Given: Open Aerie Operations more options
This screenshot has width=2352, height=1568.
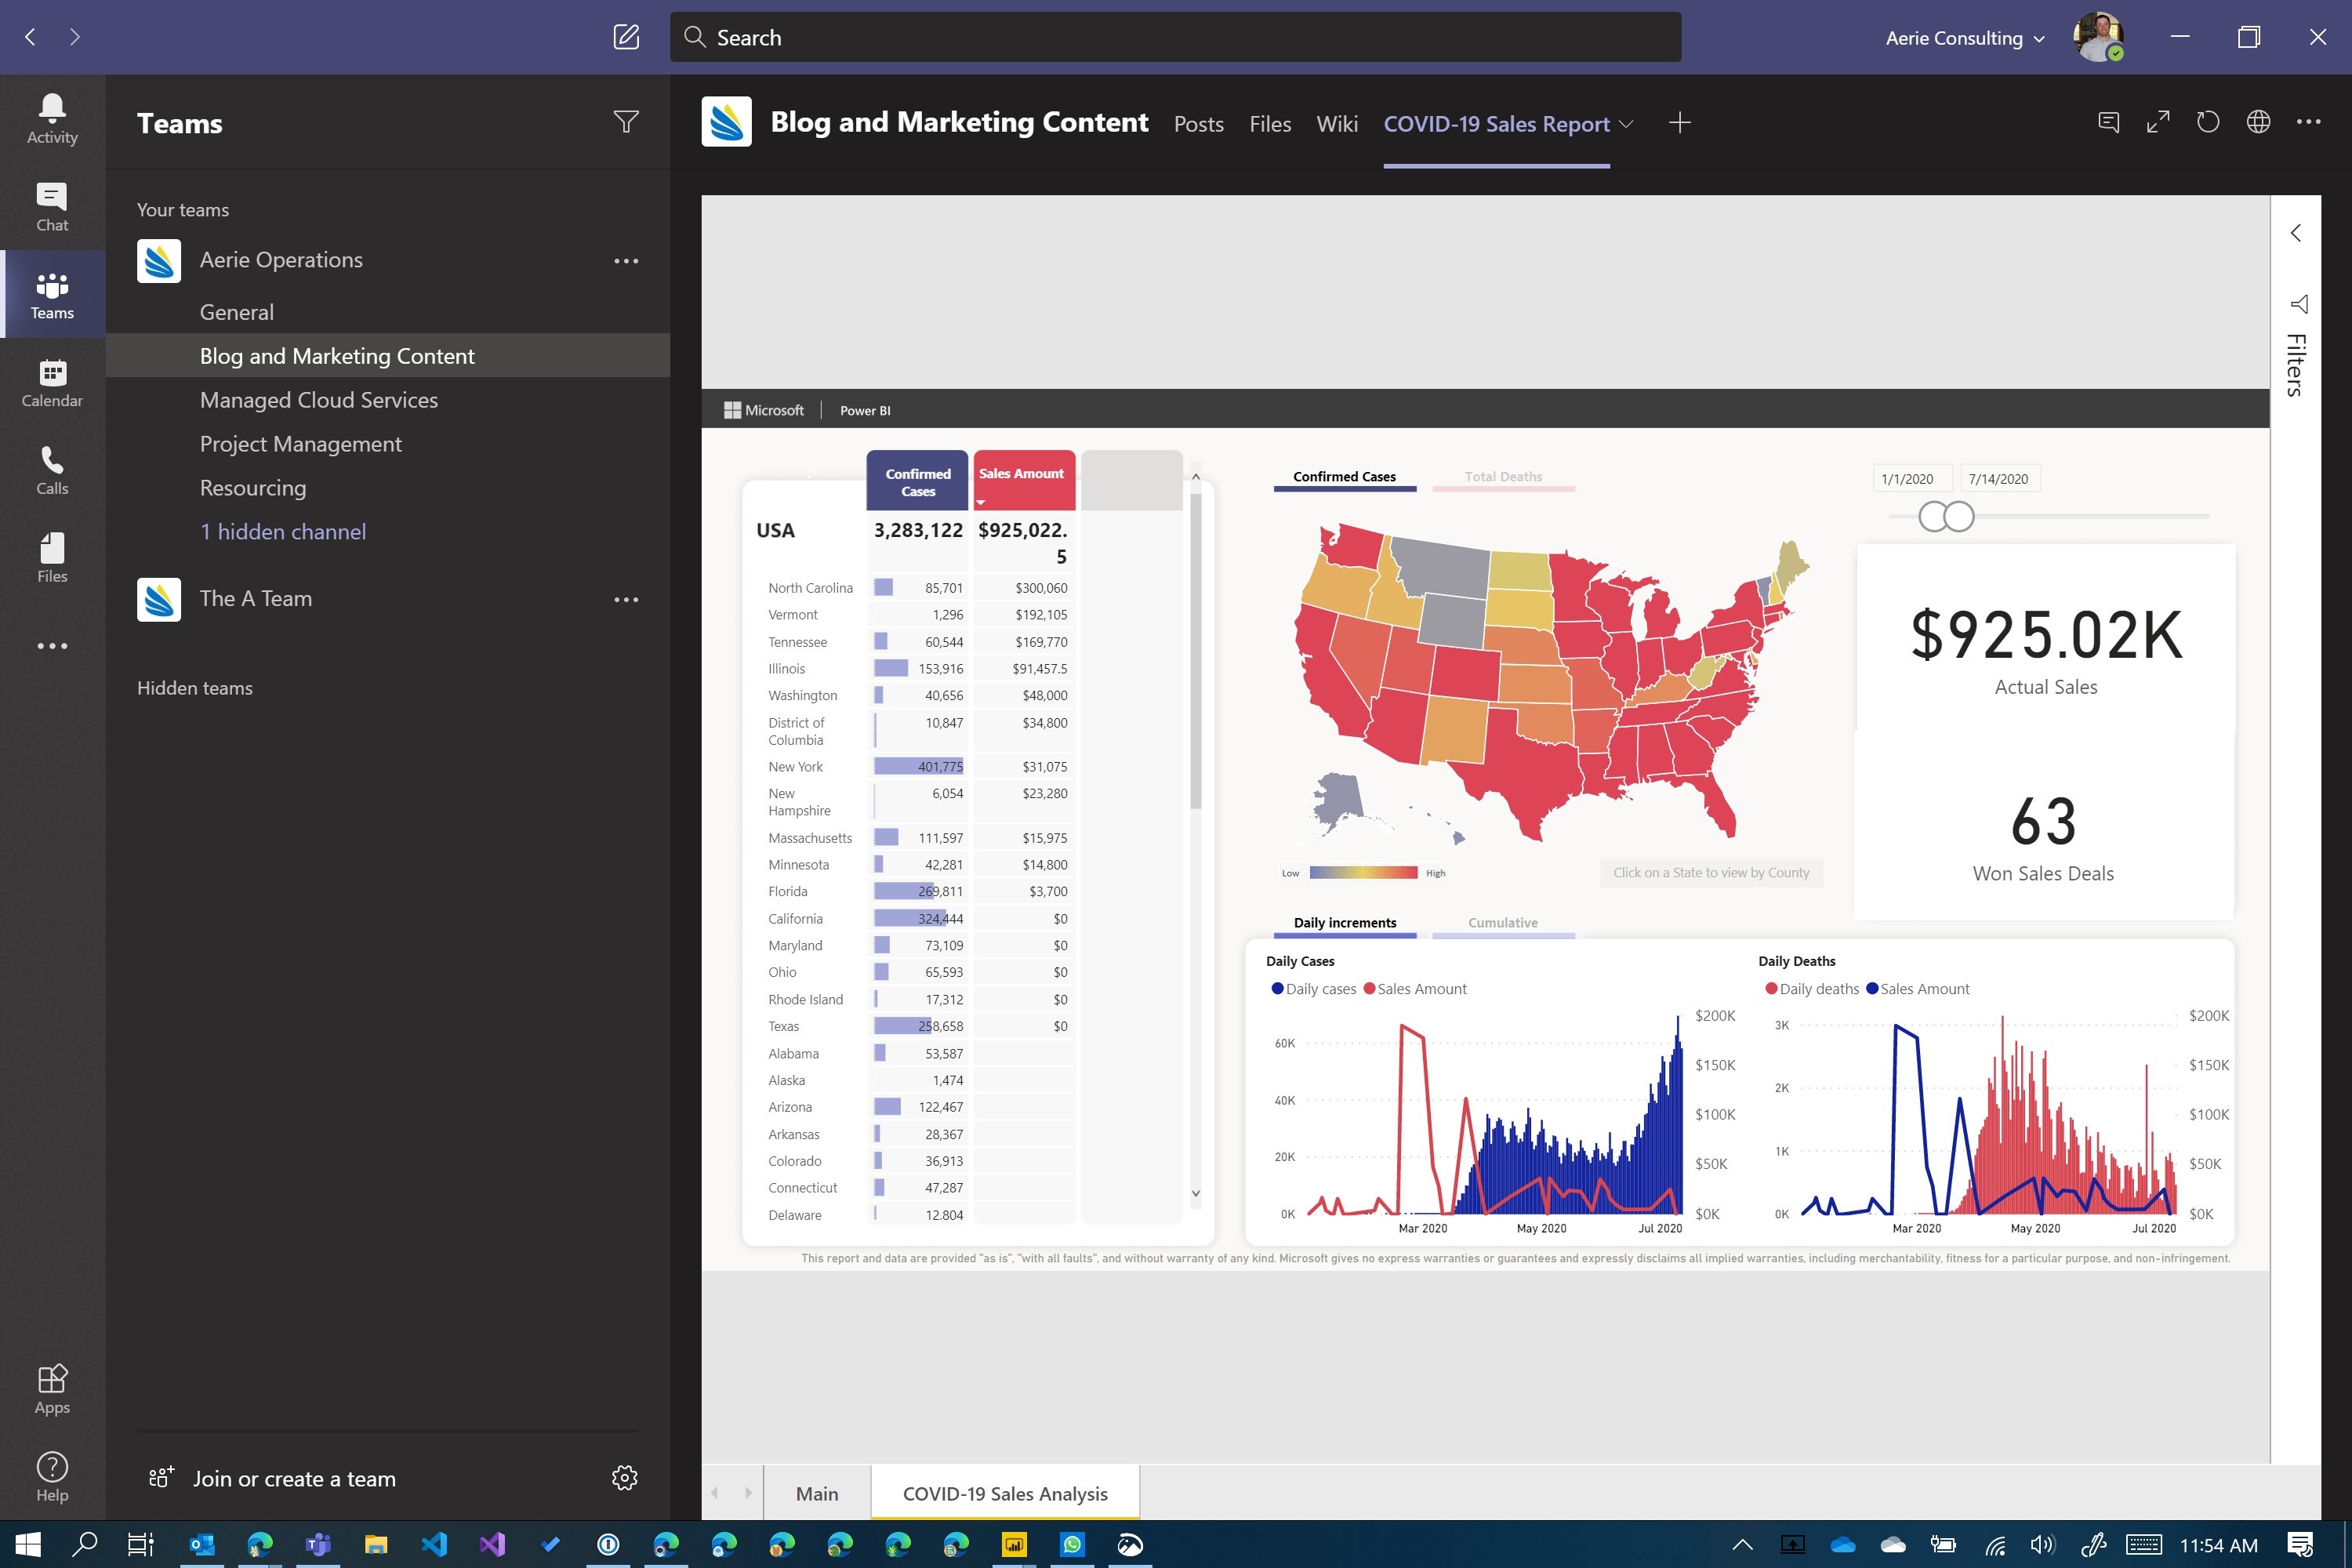Looking at the screenshot, I should pyautogui.click(x=626, y=261).
